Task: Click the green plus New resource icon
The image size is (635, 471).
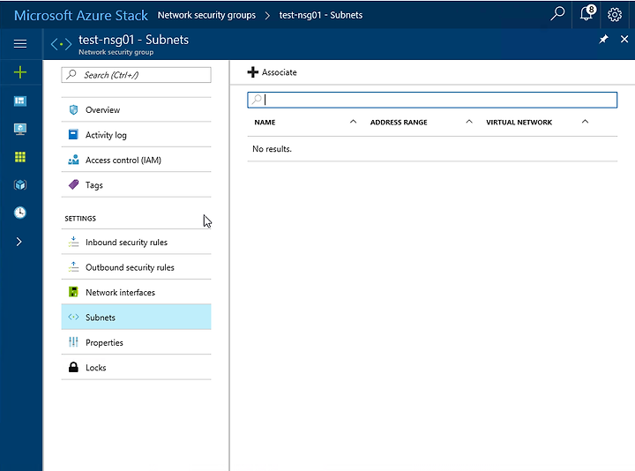Action: (x=20, y=72)
